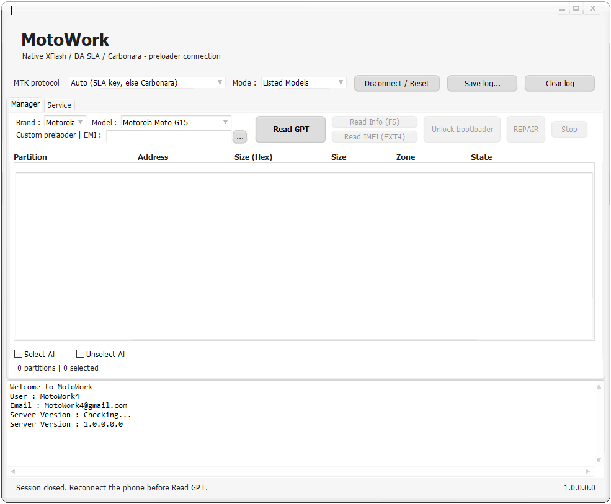The image size is (611, 504).
Task: Click the log scrollbar up arrow
Action: point(599,386)
